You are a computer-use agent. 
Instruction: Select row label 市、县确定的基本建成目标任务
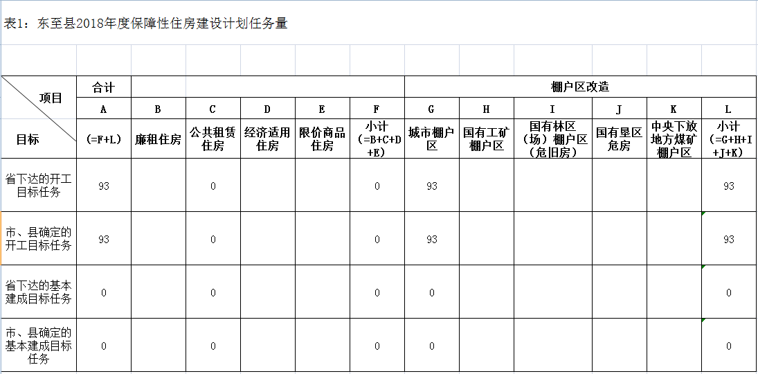pyautogui.click(x=39, y=346)
